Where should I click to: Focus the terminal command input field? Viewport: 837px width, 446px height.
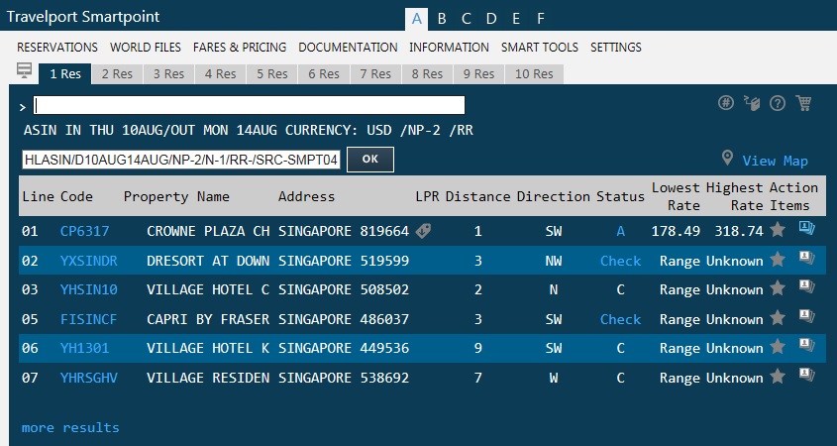click(250, 105)
